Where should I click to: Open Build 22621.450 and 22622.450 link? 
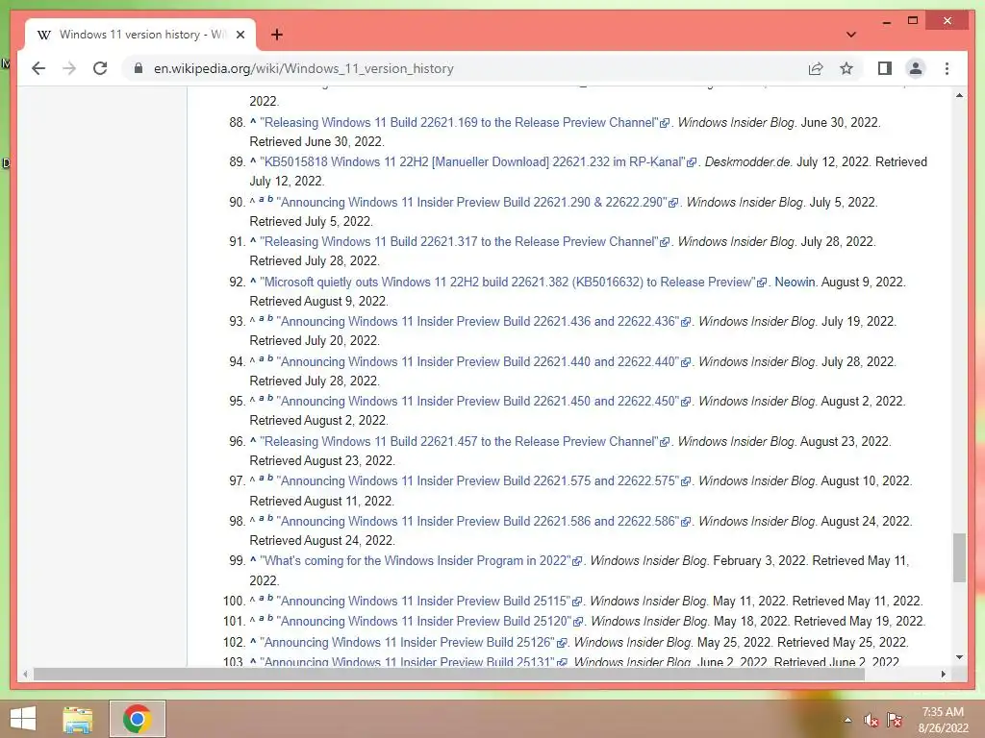point(477,401)
